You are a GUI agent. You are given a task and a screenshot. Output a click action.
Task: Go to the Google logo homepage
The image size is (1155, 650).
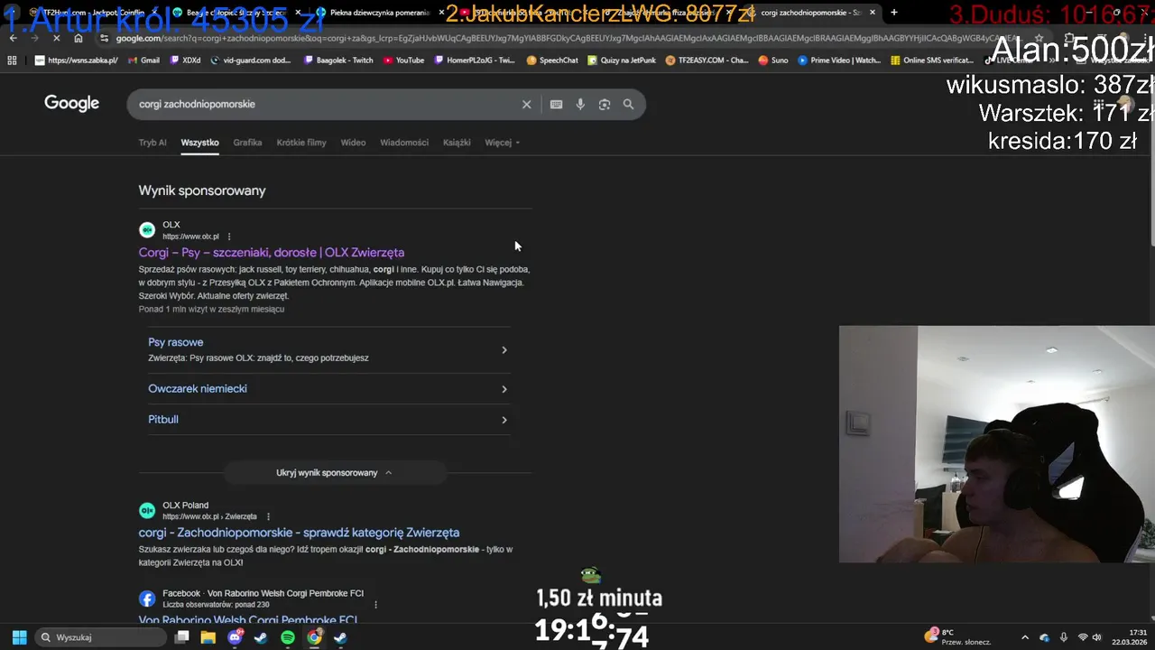tap(71, 103)
